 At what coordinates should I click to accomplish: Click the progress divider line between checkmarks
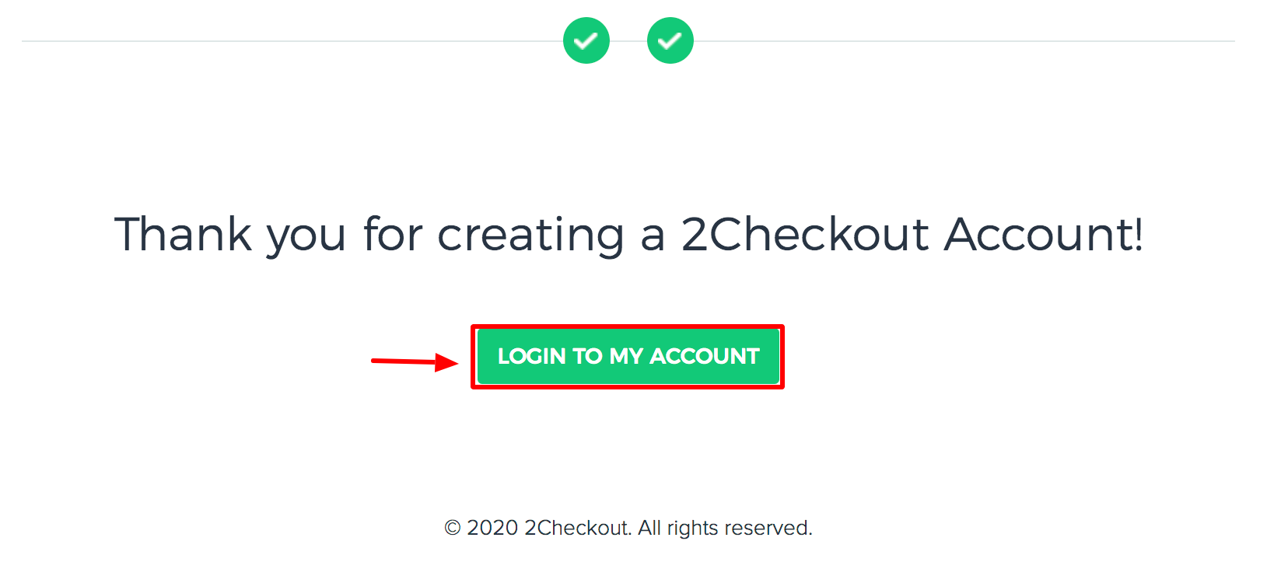tap(628, 40)
